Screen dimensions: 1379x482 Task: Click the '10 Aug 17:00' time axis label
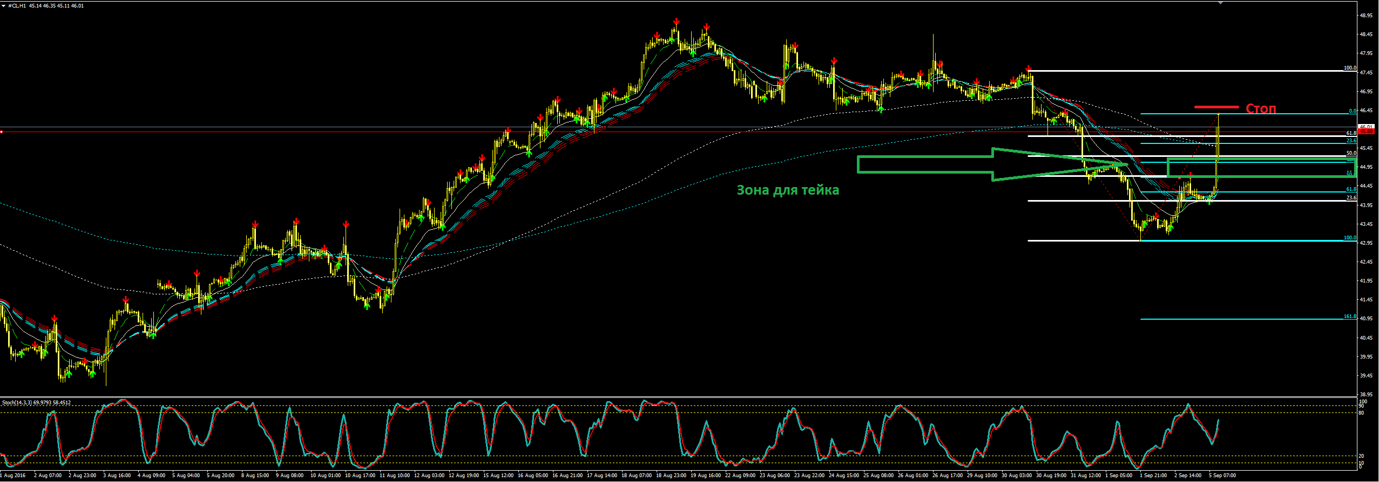click(360, 476)
